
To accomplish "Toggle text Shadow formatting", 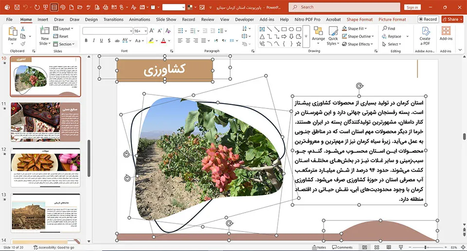I will pos(109,40).
